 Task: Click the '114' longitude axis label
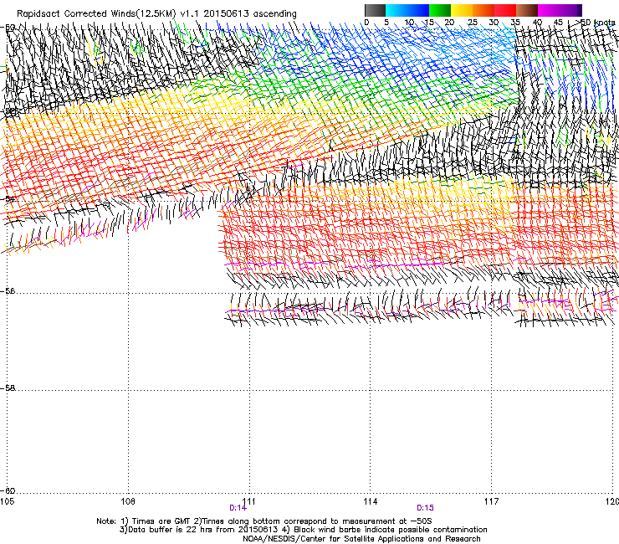click(371, 501)
